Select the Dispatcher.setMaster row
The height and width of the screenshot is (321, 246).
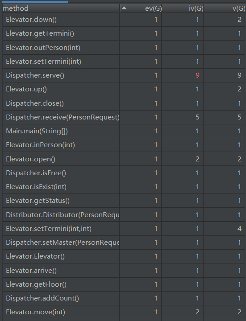click(x=124, y=243)
